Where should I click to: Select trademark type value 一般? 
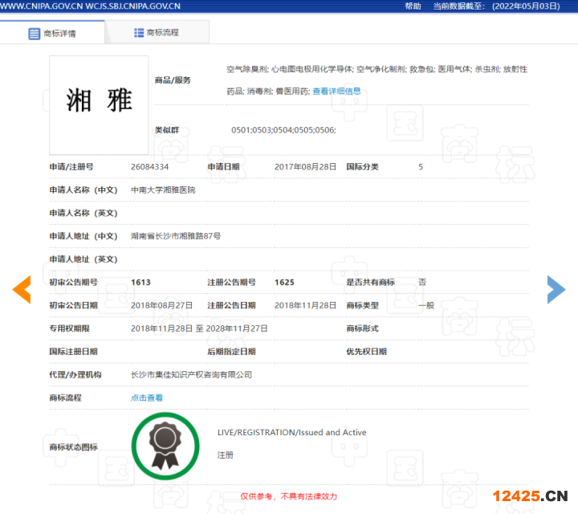426,305
